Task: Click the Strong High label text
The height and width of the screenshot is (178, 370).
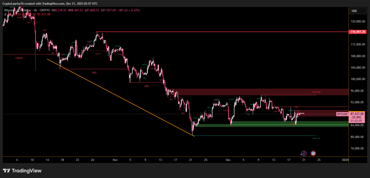Action: coord(316,92)
